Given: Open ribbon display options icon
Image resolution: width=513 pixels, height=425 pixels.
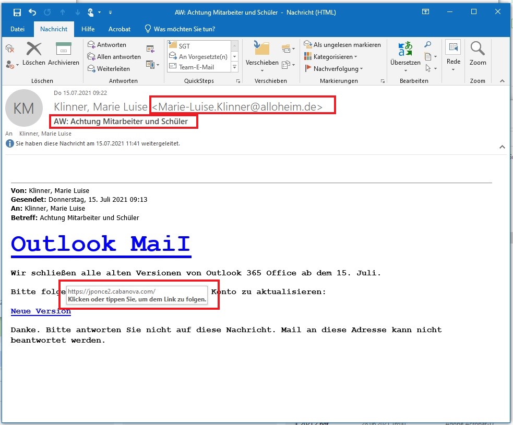Looking at the screenshot, I should pyautogui.click(x=425, y=12).
